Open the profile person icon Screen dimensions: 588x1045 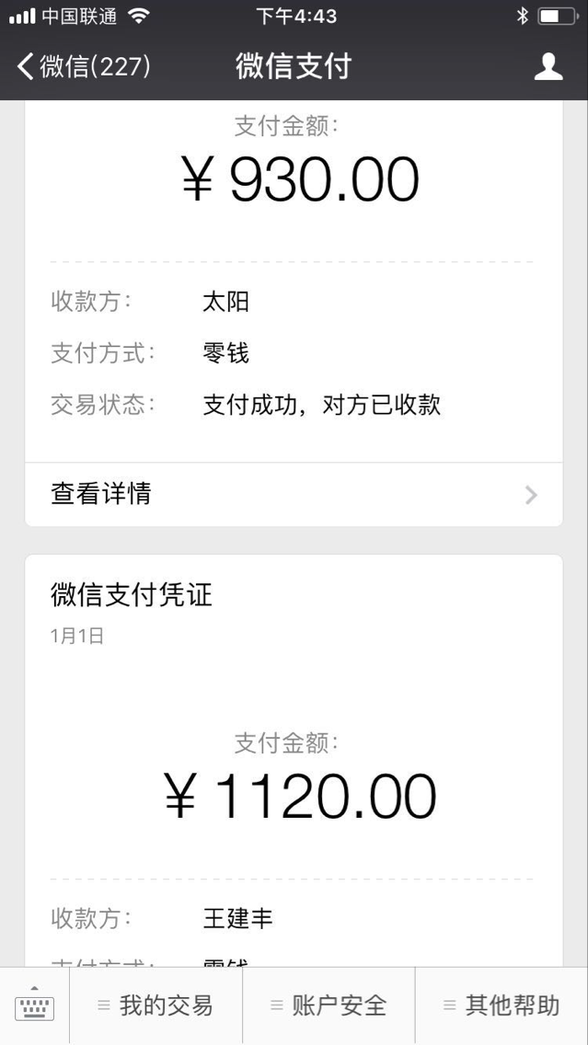tap(548, 66)
